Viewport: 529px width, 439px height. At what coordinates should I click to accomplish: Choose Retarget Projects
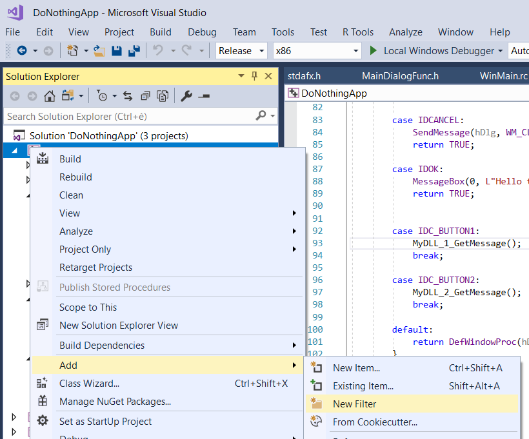click(167, 268)
